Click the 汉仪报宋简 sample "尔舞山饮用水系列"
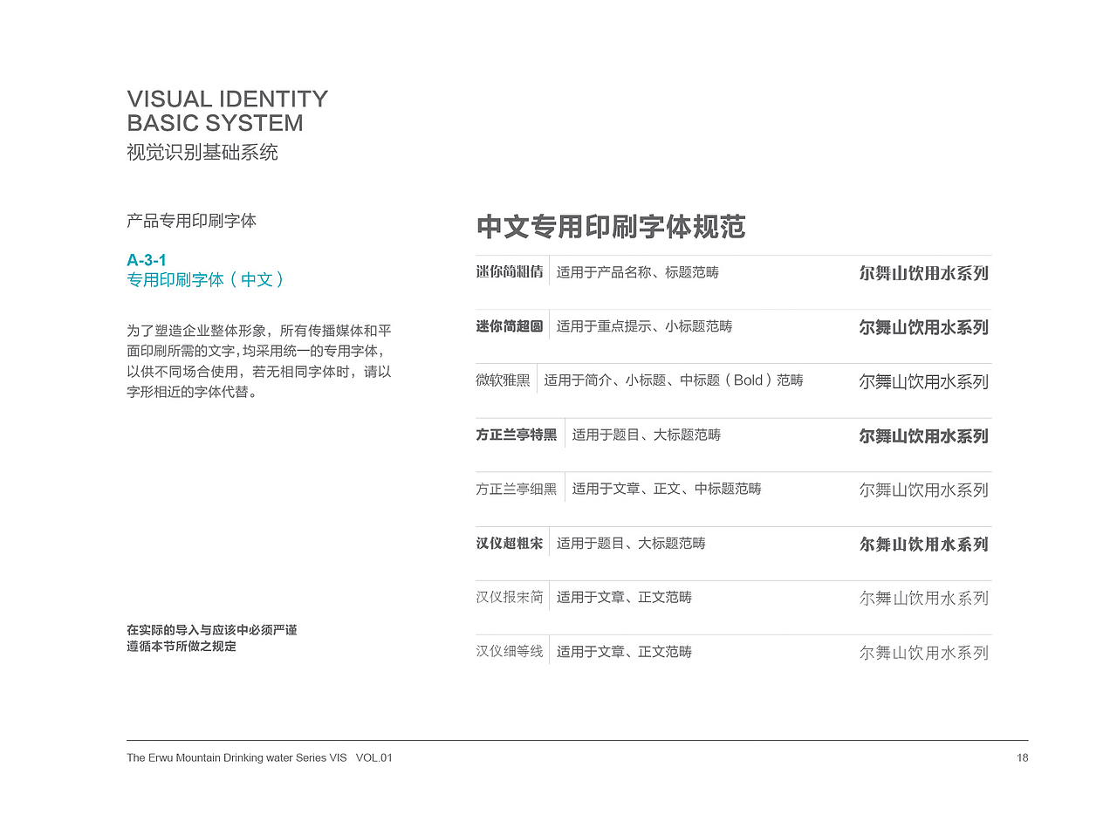The height and width of the screenshot is (829, 1117). (924, 598)
